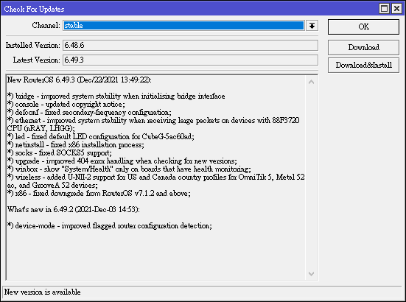Click the 'Installed Version:' label

(33, 45)
